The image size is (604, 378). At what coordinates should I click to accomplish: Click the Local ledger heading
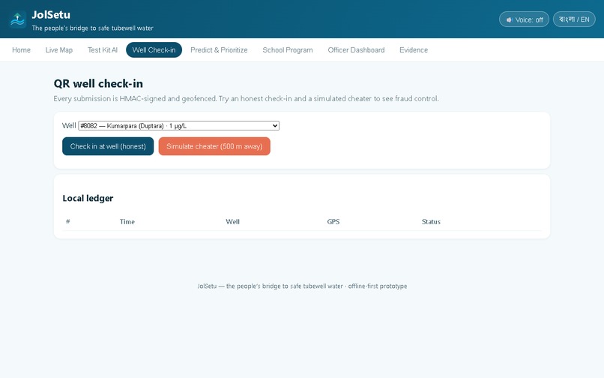point(88,198)
